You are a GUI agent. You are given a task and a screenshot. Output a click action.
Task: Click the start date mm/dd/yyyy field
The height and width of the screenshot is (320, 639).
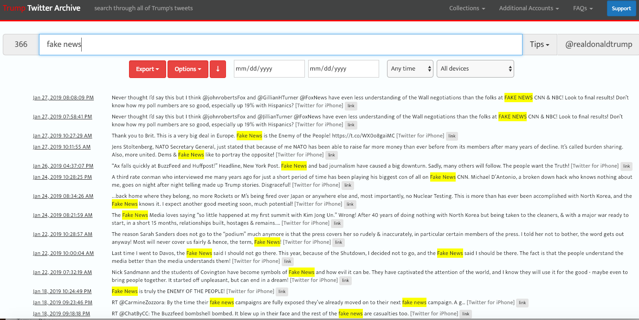269,69
